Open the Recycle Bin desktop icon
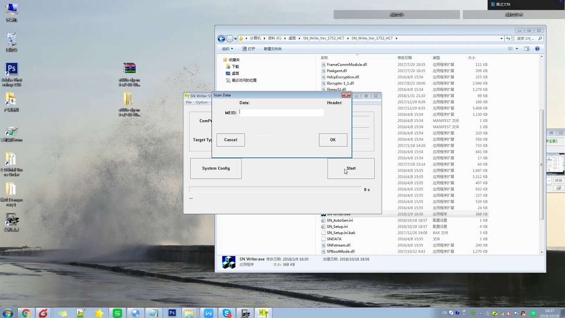This screenshot has height=318, width=565. [11, 42]
